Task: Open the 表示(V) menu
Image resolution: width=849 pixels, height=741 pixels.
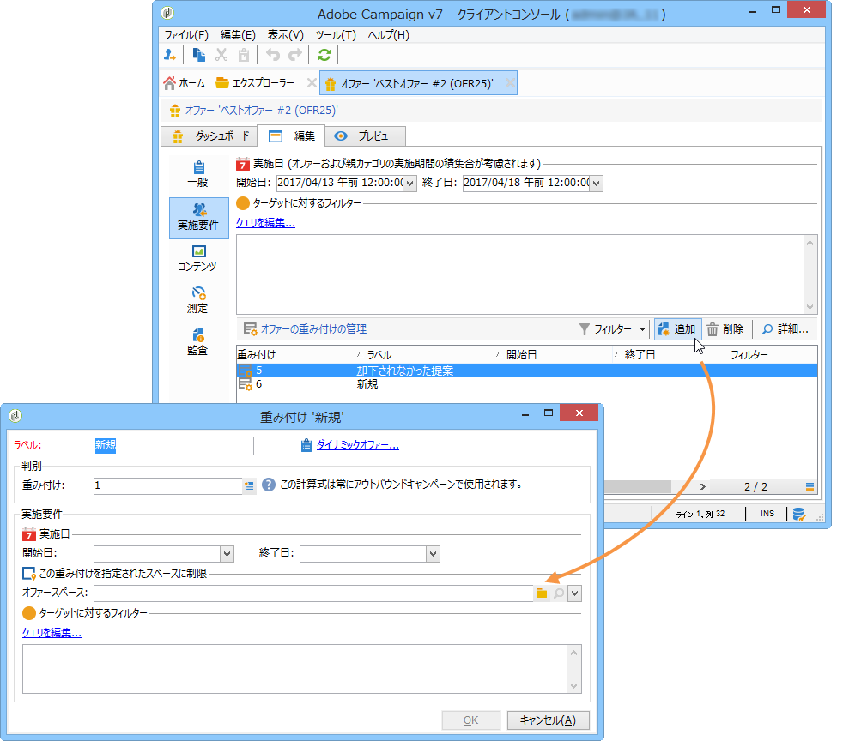Action: click(285, 35)
